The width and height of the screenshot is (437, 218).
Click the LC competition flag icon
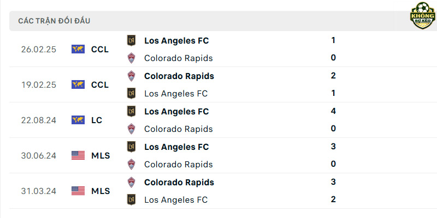tap(78, 120)
